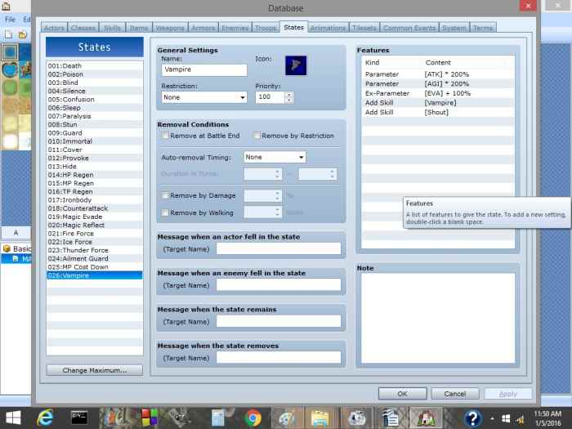The width and height of the screenshot is (572, 429).
Task: Open the Windows Start menu
Action: pyautogui.click(x=15, y=417)
